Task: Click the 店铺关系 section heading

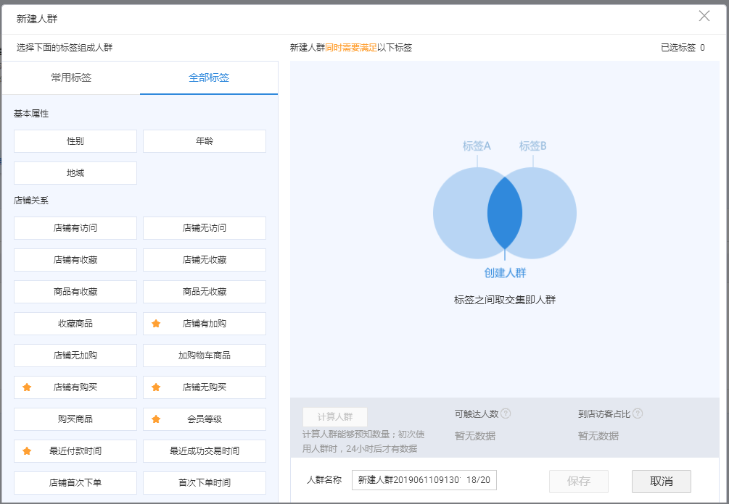Action: tap(31, 201)
